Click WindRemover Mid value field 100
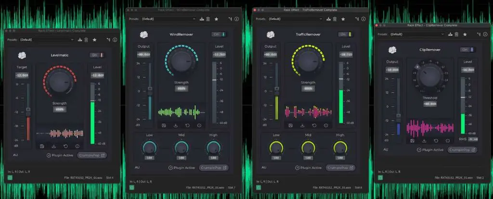Viewport: 493px width, 199px height. click(x=182, y=158)
